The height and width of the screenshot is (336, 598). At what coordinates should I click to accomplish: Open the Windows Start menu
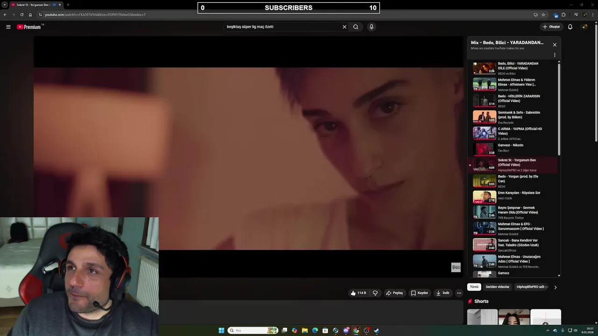click(221, 330)
